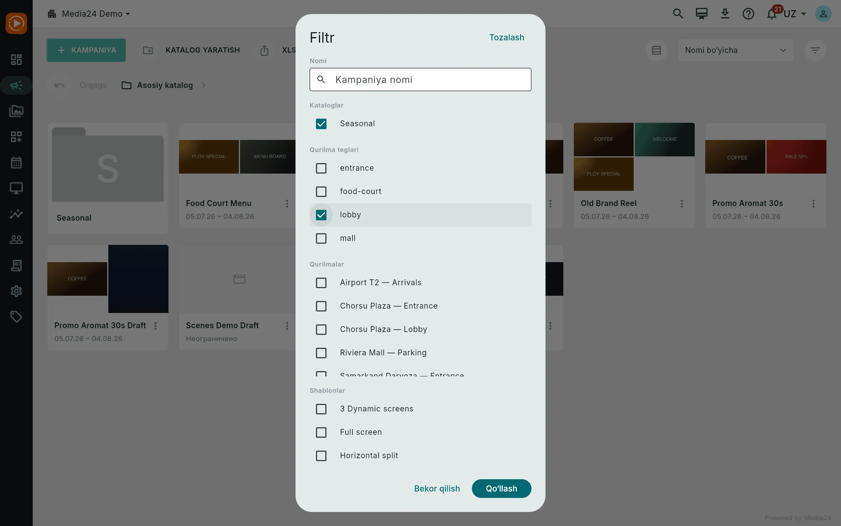Click the XLS export share icon
841x526 pixels.
click(265, 50)
